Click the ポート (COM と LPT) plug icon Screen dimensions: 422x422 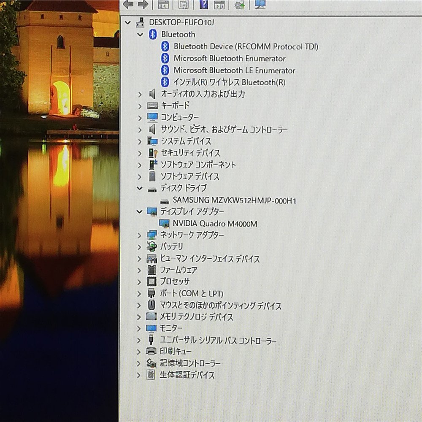pos(151,293)
